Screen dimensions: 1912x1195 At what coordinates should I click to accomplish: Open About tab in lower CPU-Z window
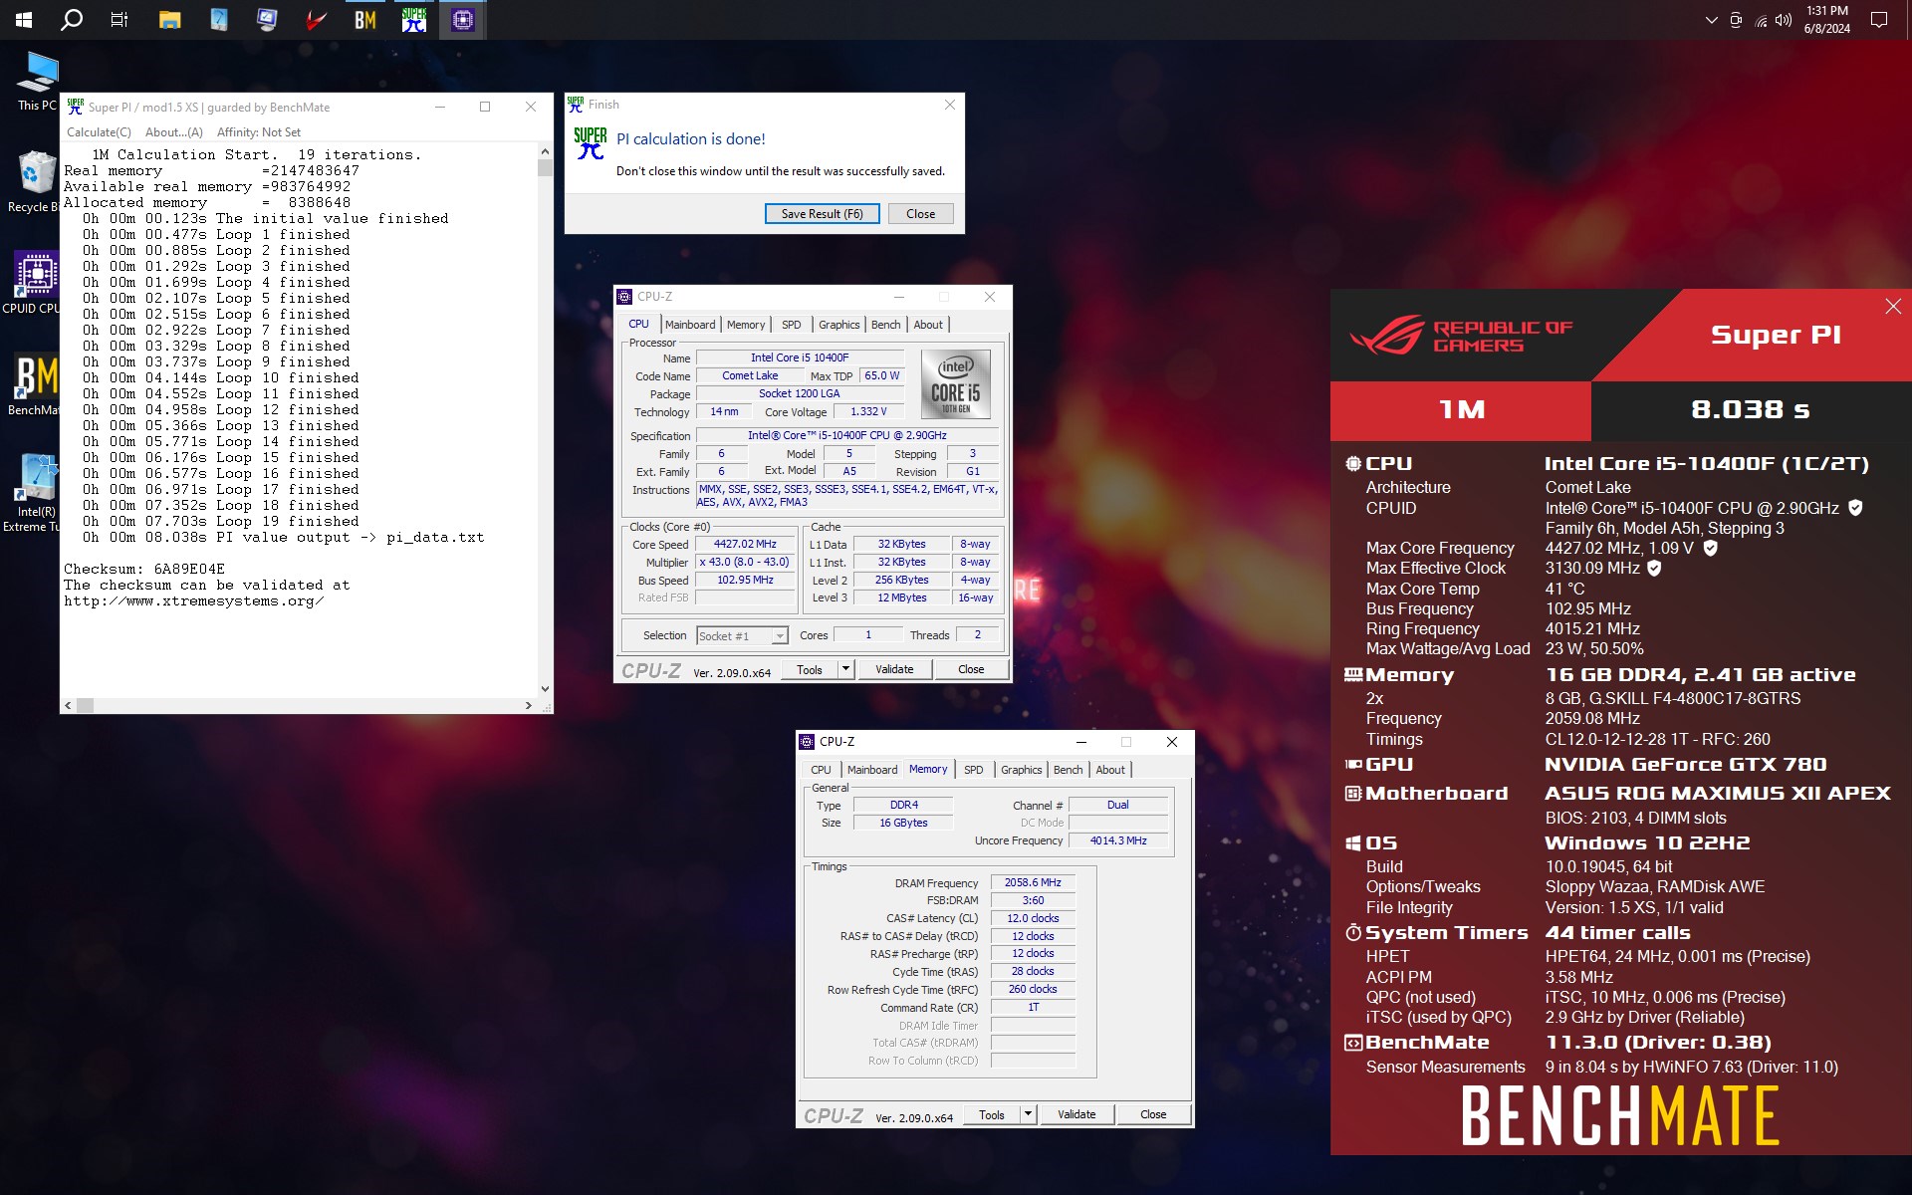coord(1110,770)
